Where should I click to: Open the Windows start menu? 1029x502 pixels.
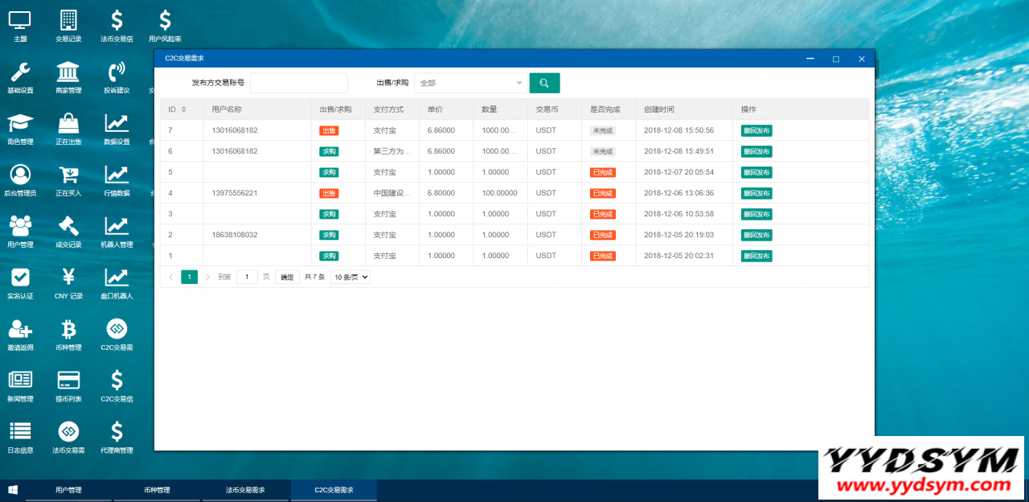point(13,490)
